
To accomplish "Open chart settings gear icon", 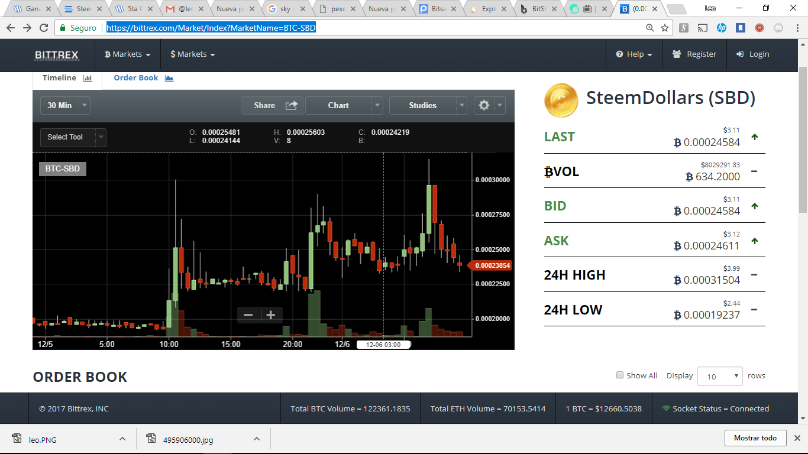I will point(484,105).
